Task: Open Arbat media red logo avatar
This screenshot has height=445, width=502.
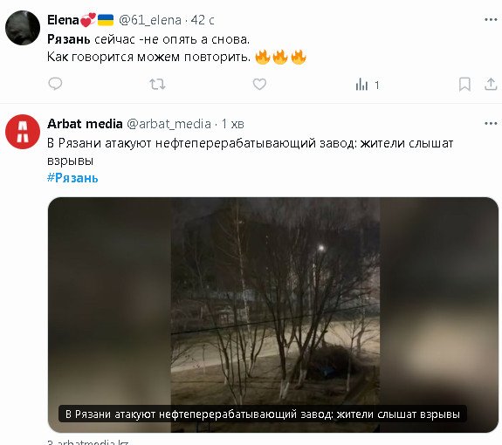Action: click(23, 132)
